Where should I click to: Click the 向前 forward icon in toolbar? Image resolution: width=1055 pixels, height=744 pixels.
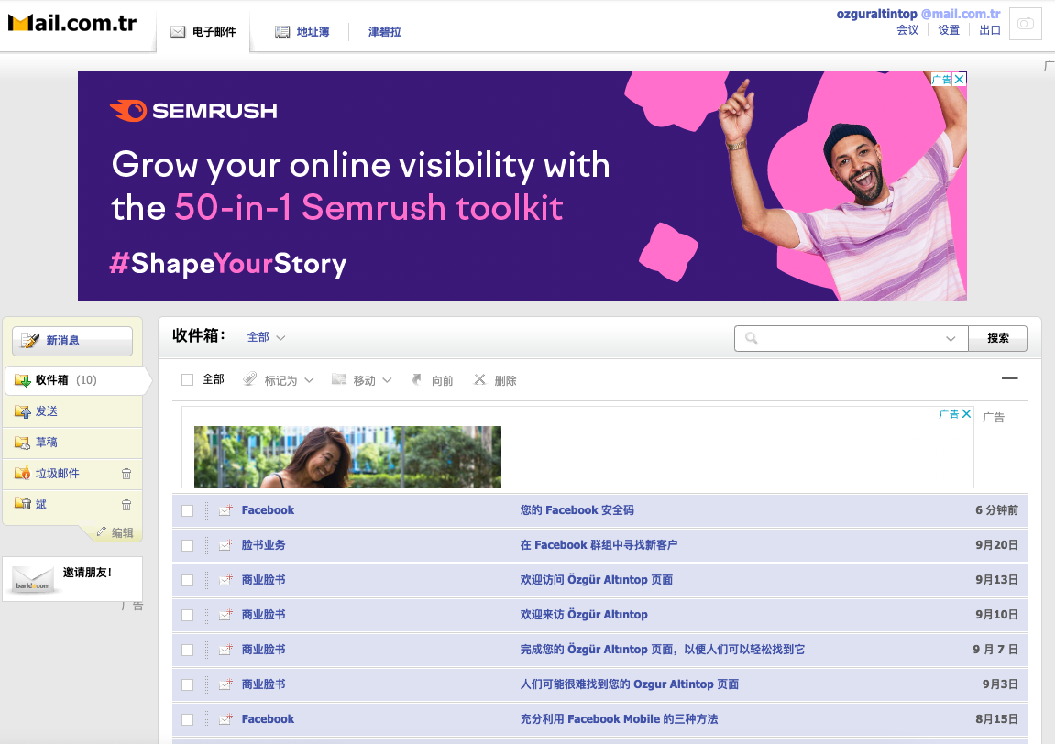click(x=417, y=379)
